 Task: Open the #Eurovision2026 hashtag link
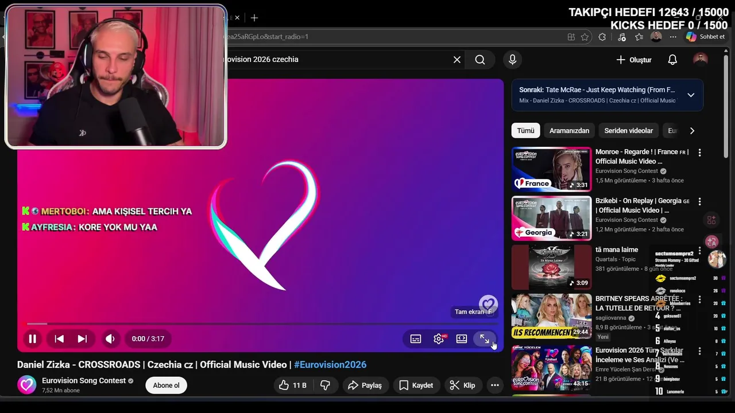click(330, 365)
